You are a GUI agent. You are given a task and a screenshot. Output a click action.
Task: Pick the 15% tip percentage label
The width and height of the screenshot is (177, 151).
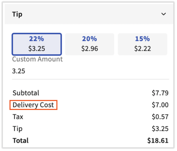coord(142,39)
